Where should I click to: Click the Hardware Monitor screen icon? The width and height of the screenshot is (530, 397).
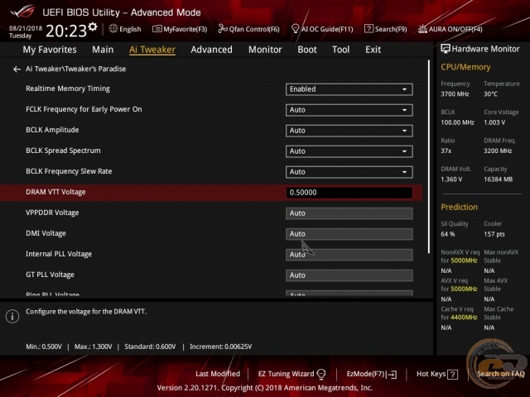[446, 49]
